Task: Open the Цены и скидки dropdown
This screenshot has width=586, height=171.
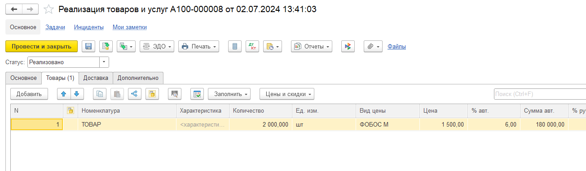Action: [x=287, y=94]
